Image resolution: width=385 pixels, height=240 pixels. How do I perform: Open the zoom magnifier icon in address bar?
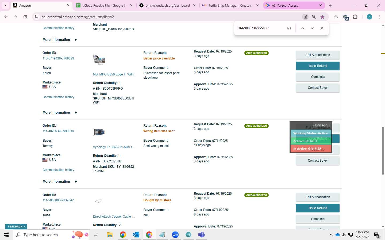coord(314,17)
